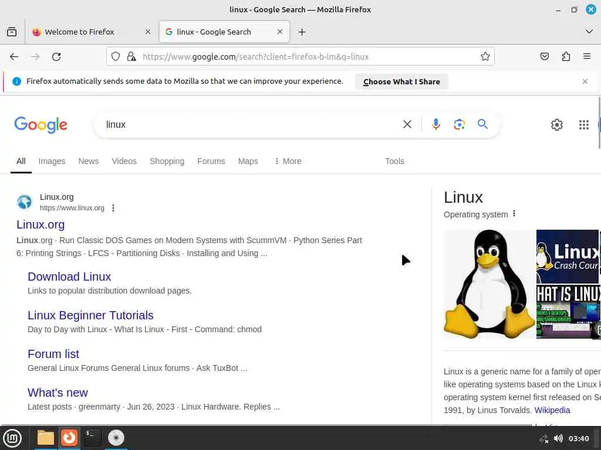This screenshot has height=450, width=601.
Task: Switch to the Shopping results tab
Action: (x=167, y=161)
